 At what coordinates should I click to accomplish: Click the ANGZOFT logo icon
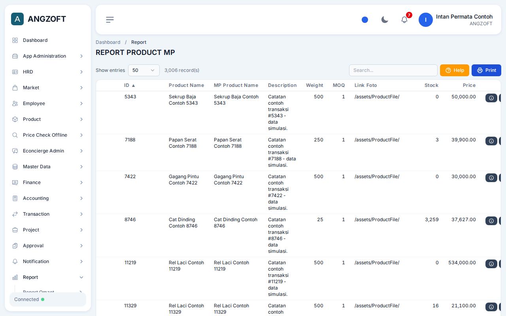click(x=17, y=19)
